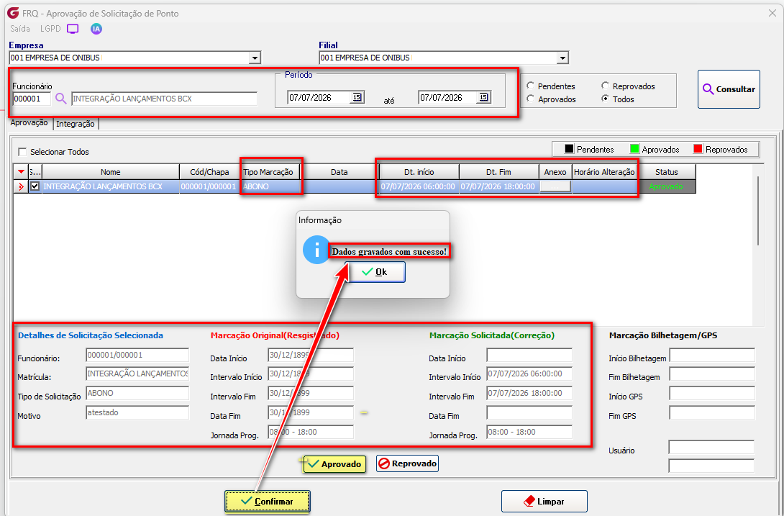
Task: Click the Início GPS field
Action: coord(712,394)
